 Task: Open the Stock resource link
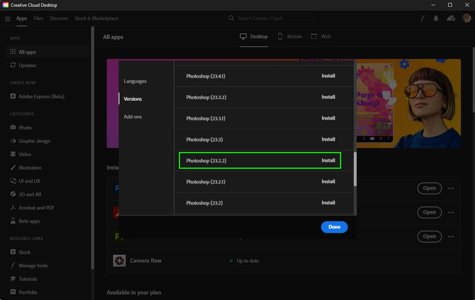20,252
